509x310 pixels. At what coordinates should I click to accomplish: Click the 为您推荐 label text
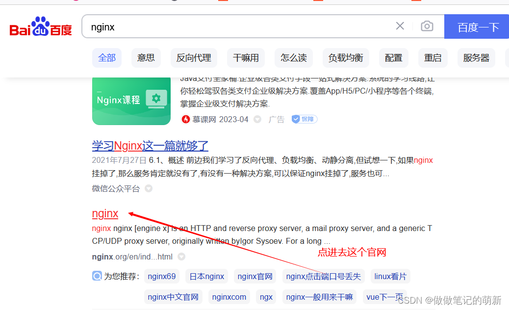[x=122, y=276]
